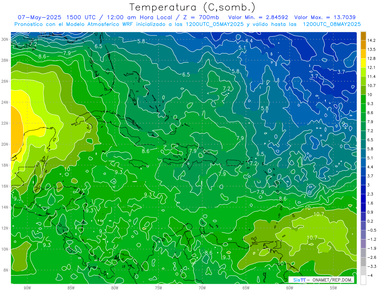Click the -2.6 colorbar label
Image resolution: width=378 pixels, height=292 pixels.
pyautogui.click(x=372, y=257)
